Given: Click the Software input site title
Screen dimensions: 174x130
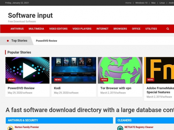Looking at the screenshot, I should (30, 16).
